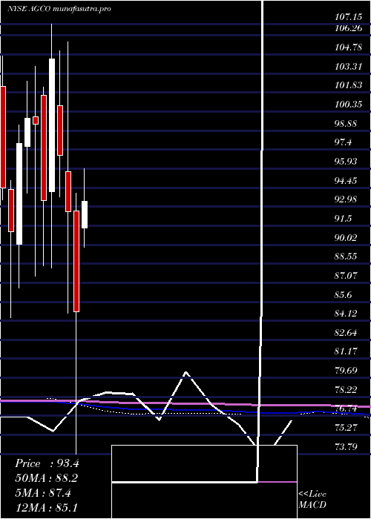The image size is (371, 519).
Task: Click the 95.93 price axis label
Action: 346,161
